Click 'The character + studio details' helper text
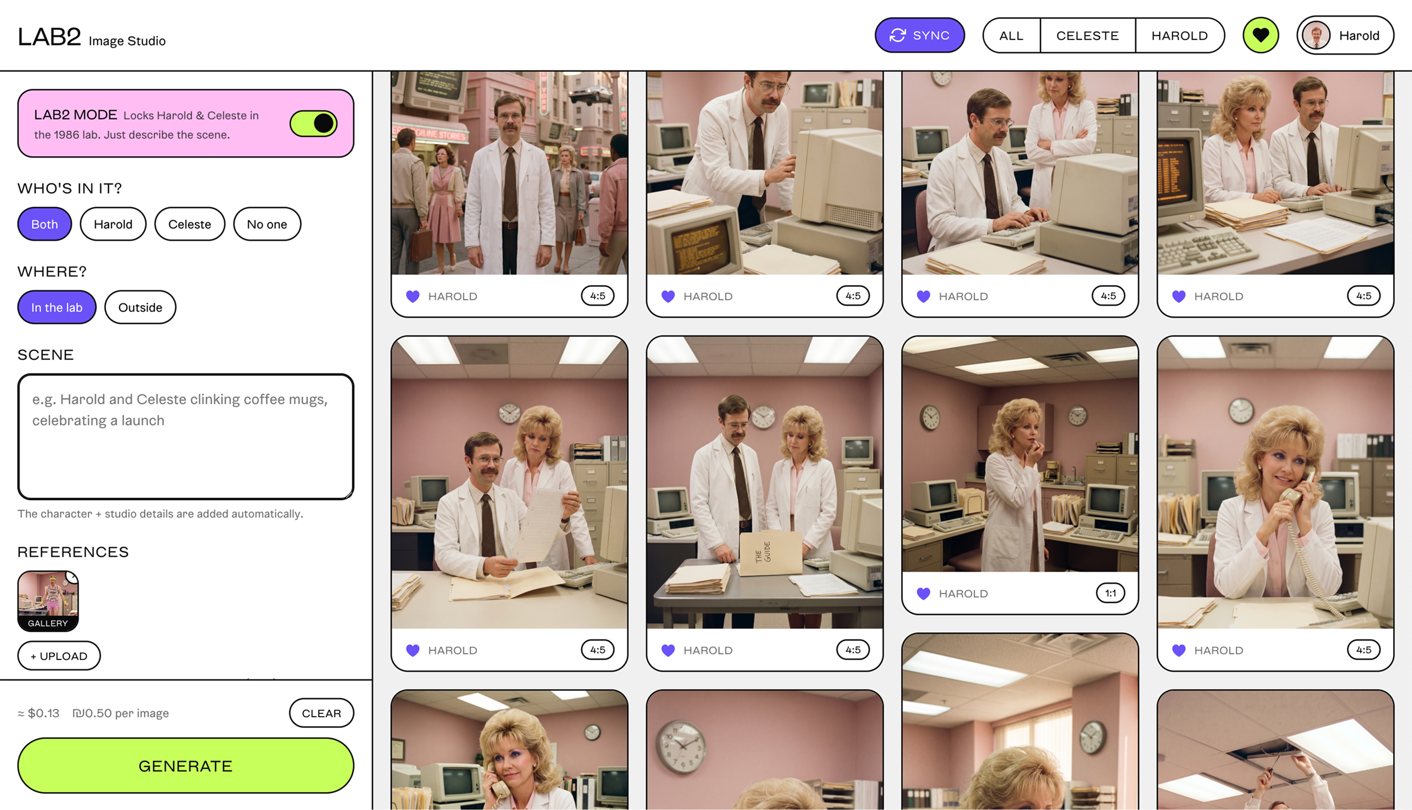This screenshot has width=1412, height=810. pyautogui.click(x=160, y=514)
